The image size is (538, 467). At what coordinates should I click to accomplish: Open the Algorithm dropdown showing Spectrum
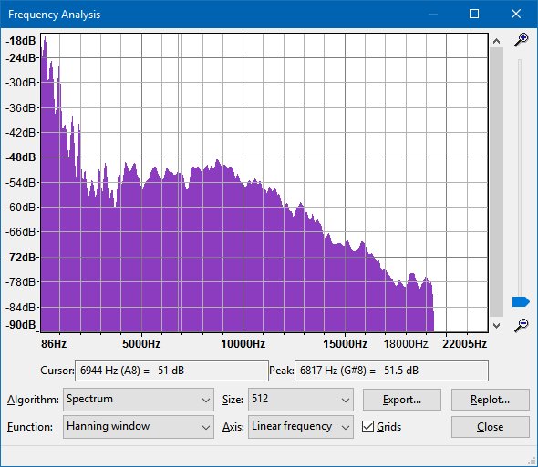coord(139,400)
